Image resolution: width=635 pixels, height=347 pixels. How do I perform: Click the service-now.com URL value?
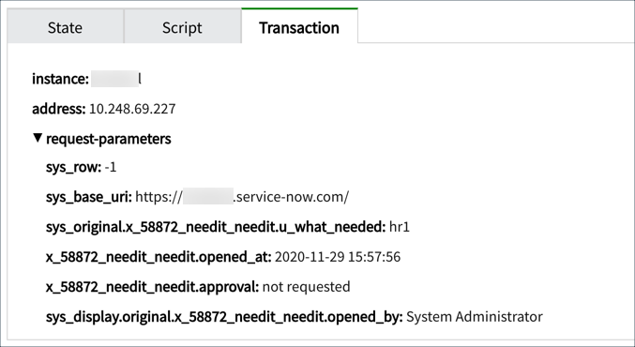click(242, 197)
